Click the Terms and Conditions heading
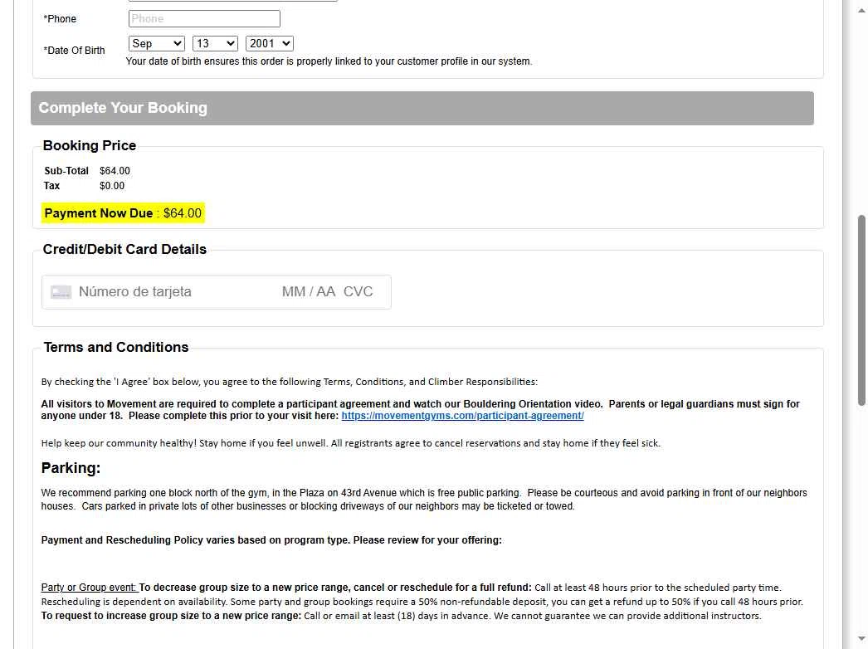This screenshot has height=649, width=868. coord(116,347)
